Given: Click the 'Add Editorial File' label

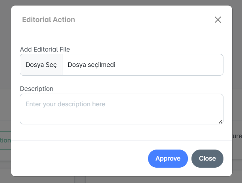Looking at the screenshot, I should coord(45,49).
